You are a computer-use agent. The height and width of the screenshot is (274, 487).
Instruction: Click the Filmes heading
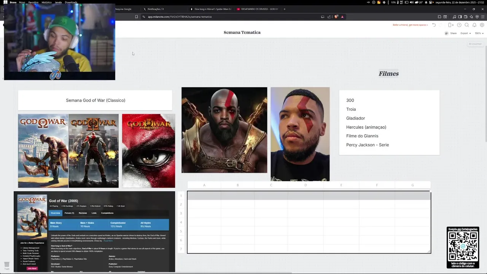(x=388, y=74)
